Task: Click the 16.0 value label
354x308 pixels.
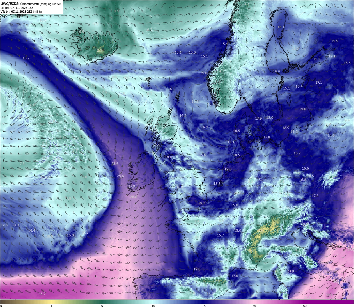Action: click(70, 235)
